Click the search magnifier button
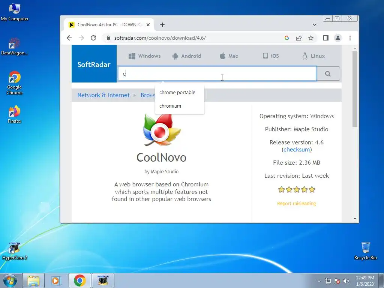This screenshot has width=384, height=288. (x=328, y=73)
